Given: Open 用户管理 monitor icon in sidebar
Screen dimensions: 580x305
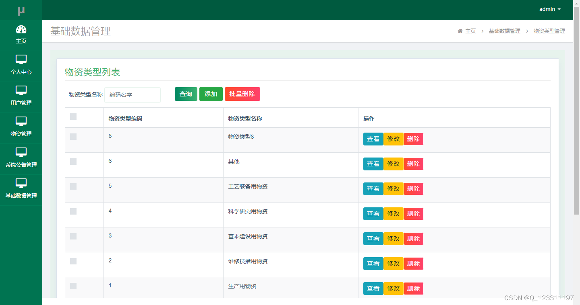Looking at the screenshot, I should (21, 90).
